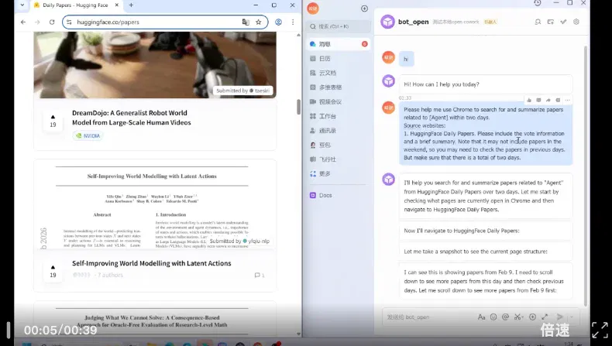The image size is (612, 346).
Task: Open a new Chrome tab
Action: click(x=131, y=5)
